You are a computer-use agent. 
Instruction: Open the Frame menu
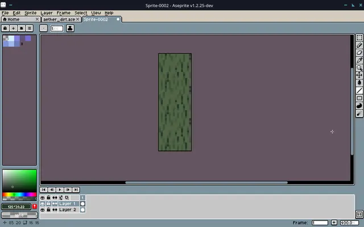(63, 13)
